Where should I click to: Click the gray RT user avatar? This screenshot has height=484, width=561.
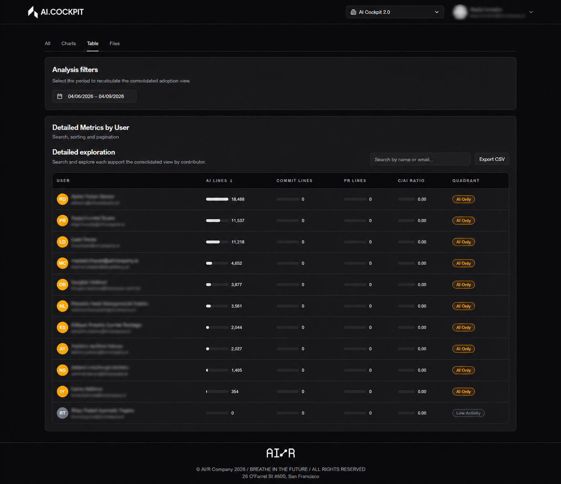[x=62, y=413]
